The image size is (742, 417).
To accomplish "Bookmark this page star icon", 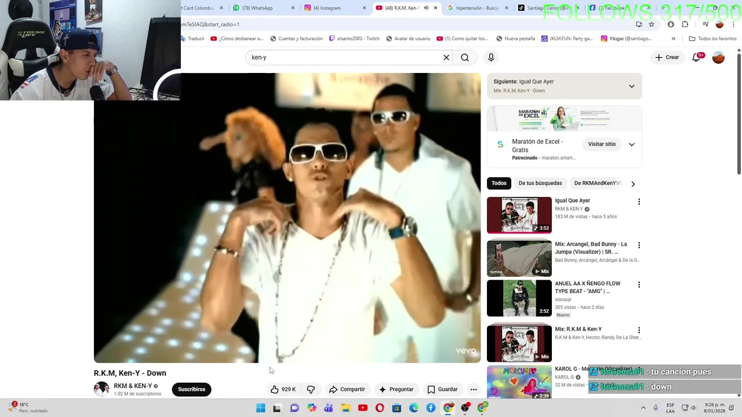I will [x=652, y=24].
